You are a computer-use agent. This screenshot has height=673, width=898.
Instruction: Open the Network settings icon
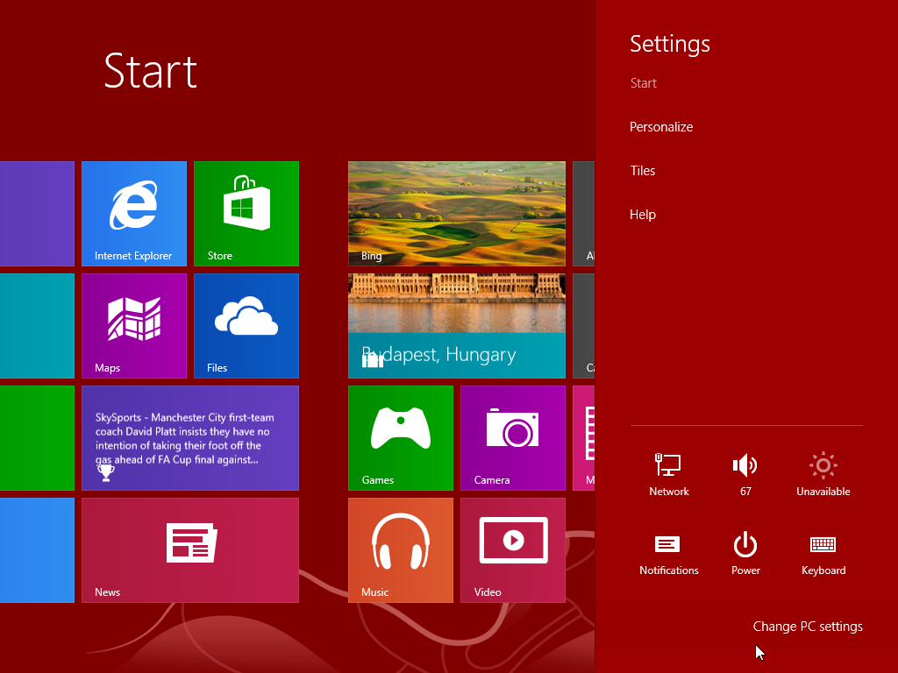[668, 474]
